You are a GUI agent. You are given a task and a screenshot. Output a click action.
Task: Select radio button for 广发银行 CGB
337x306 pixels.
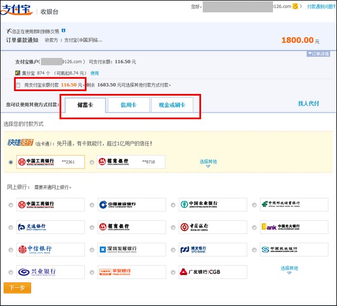173,272
